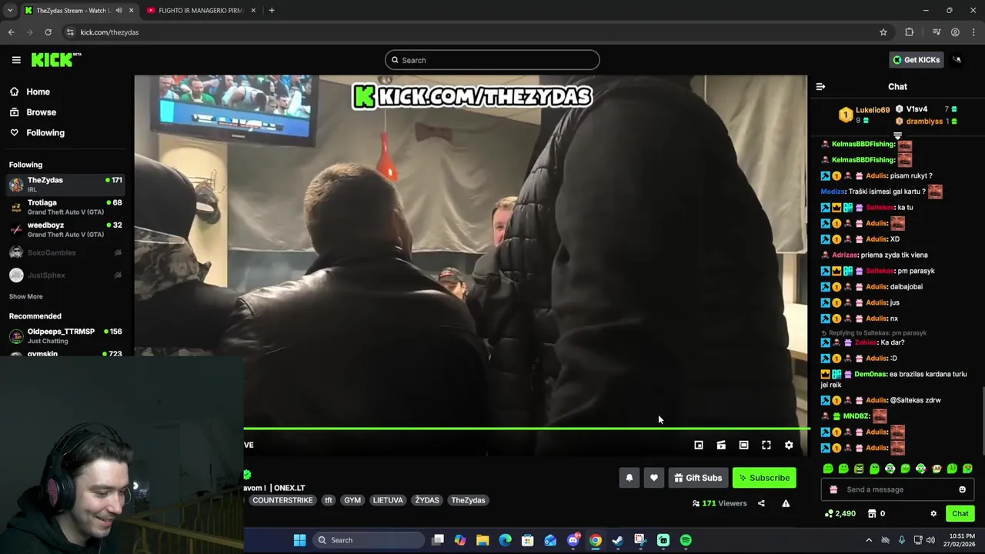Reload the page
985x554 pixels.
tap(48, 32)
